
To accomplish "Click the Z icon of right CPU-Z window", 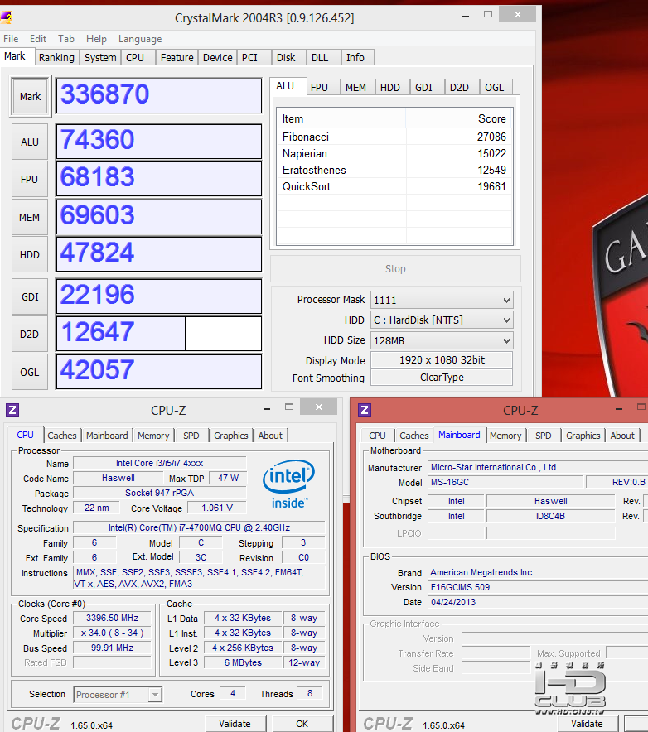I will click(x=365, y=410).
